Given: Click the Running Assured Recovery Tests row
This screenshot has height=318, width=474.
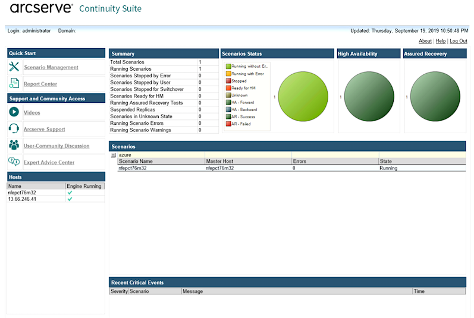Looking at the screenshot, I should click(x=164, y=103).
